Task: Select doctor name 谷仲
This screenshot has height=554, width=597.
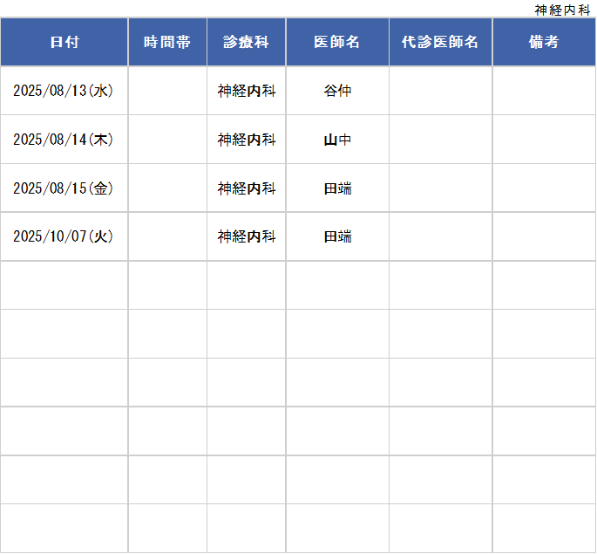Action: click(x=336, y=91)
